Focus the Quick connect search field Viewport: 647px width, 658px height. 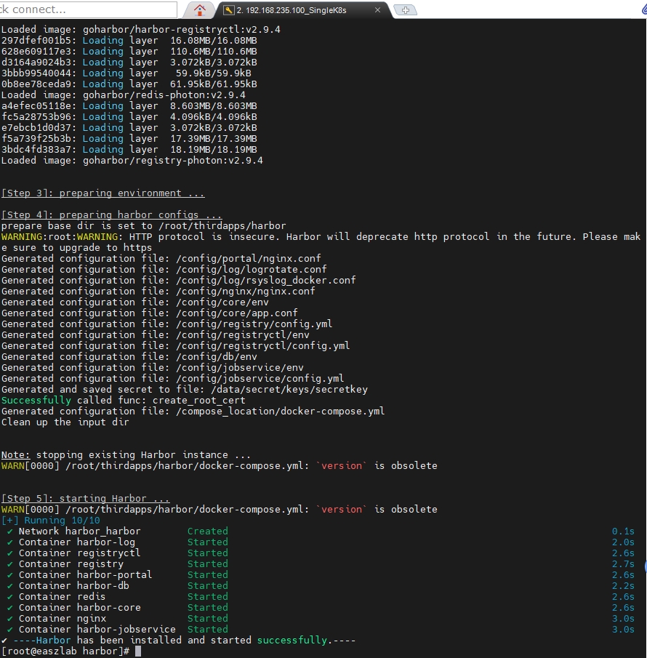(x=87, y=9)
